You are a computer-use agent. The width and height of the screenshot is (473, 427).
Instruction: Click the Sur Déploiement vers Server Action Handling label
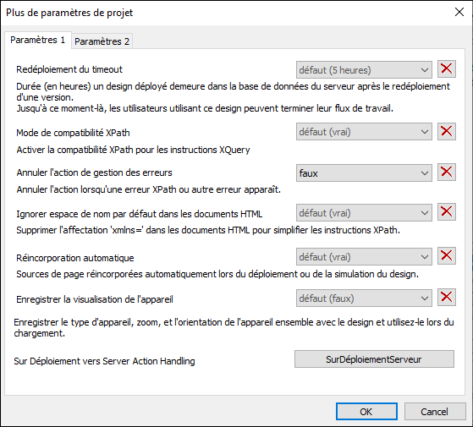click(104, 361)
